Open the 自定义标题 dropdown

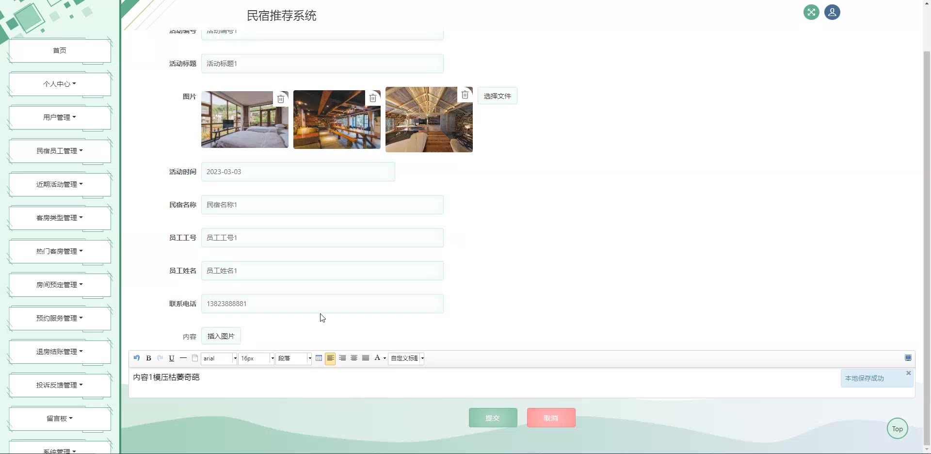(406, 358)
